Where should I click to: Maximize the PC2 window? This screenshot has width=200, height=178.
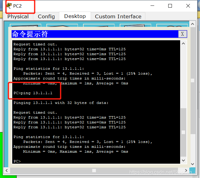pyautogui.click(x=170, y=6)
